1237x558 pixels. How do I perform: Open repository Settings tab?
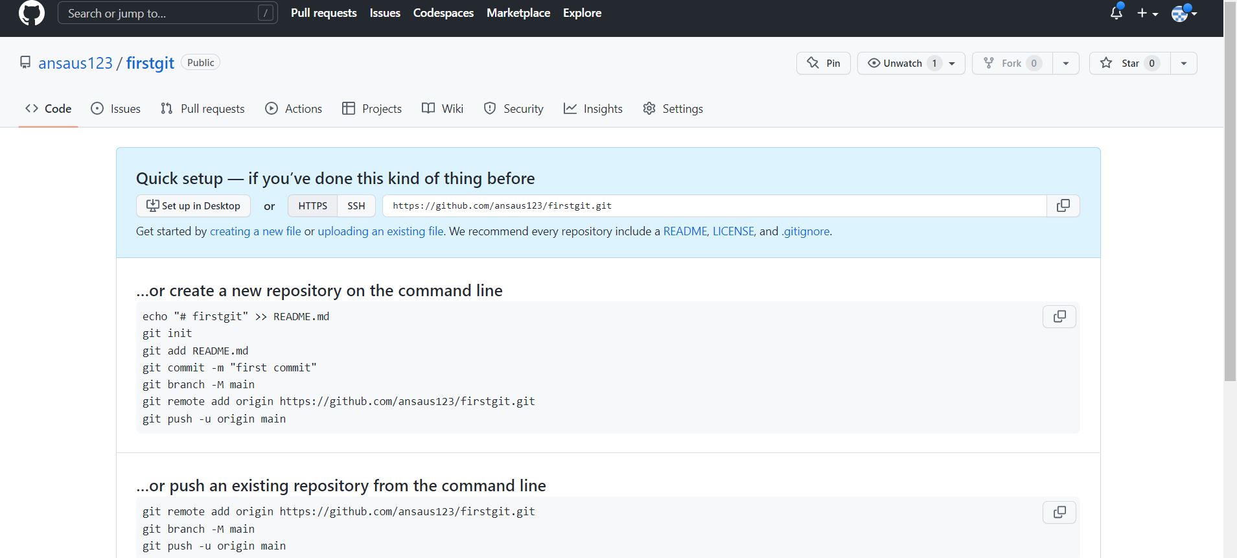coord(673,108)
